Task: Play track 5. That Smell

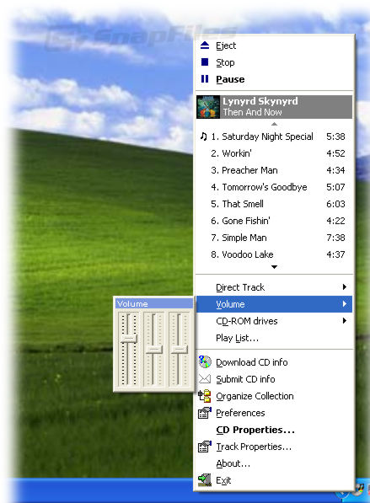Action: (x=275, y=204)
